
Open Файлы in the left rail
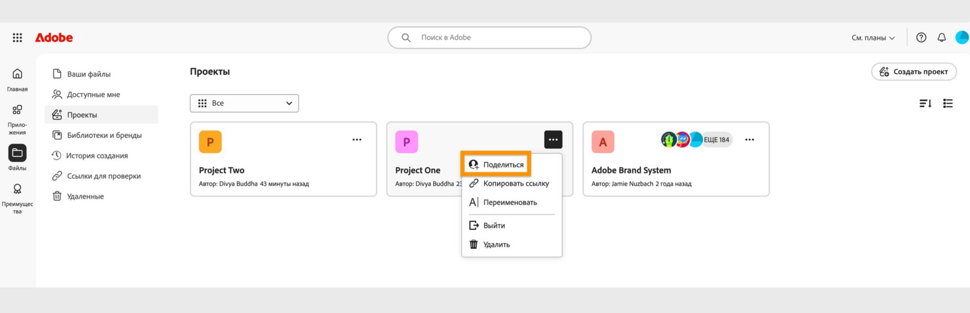(17, 158)
